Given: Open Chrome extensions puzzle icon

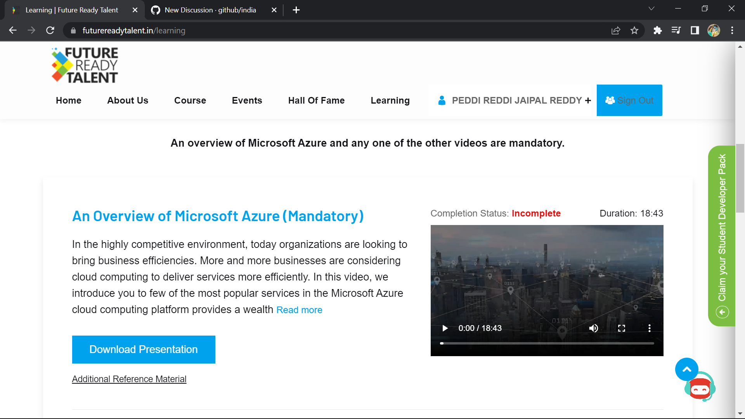Looking at the screenshot, I should (657, 31).
